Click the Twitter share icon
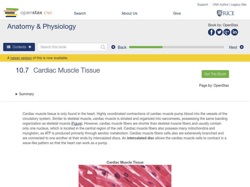Viewport: 250px width, 187px height. tap(219, 32)
